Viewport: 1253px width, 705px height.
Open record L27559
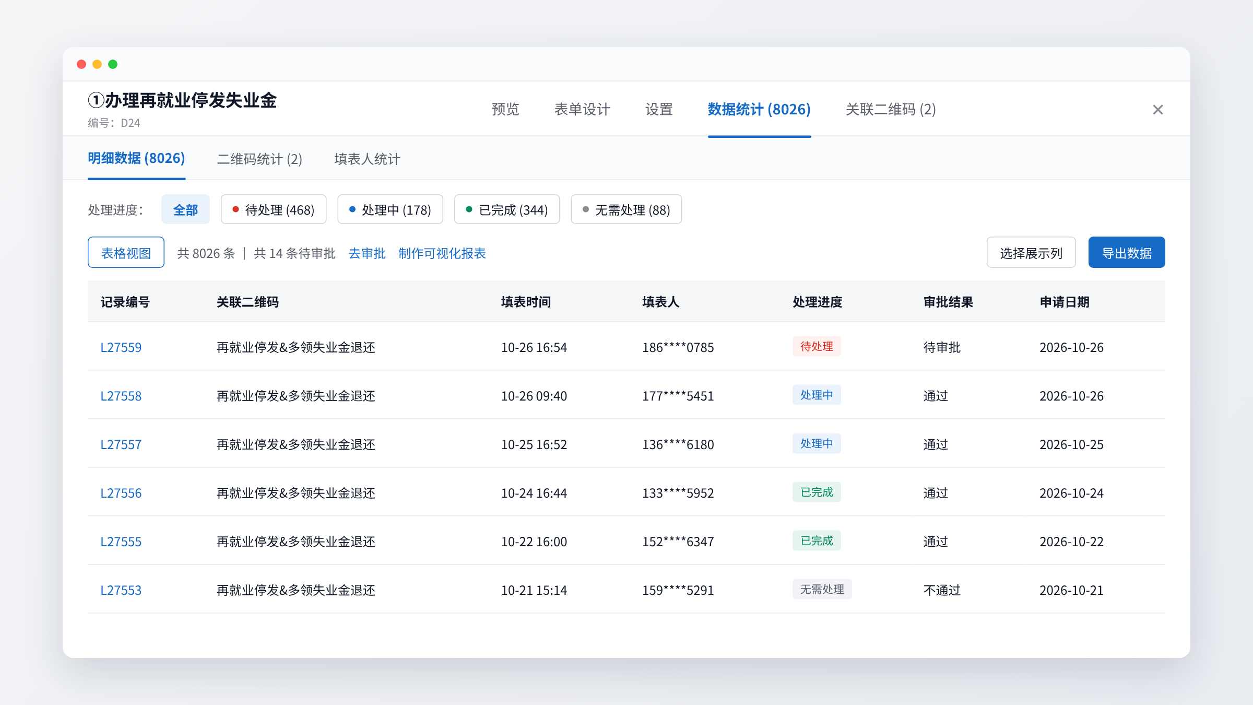[121, 347]
